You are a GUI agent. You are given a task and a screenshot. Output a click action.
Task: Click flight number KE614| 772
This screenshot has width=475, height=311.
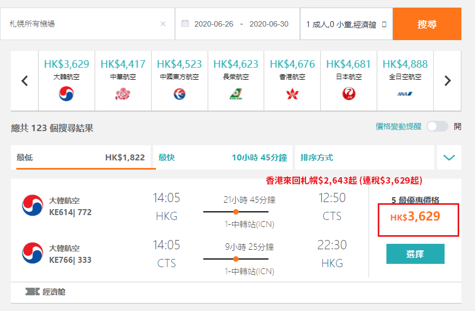coord(70,212)
